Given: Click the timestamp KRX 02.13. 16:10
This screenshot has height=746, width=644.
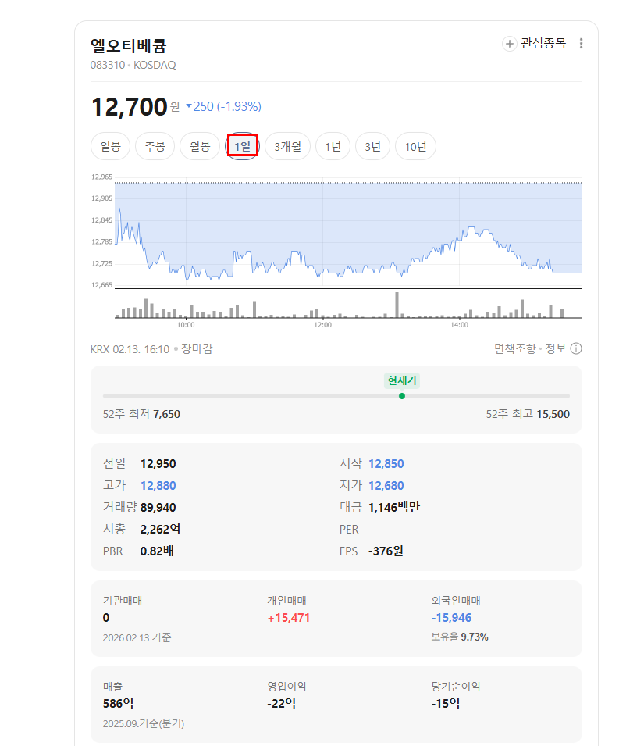Looking at the screenshot, I should click(x=130, y=349).
